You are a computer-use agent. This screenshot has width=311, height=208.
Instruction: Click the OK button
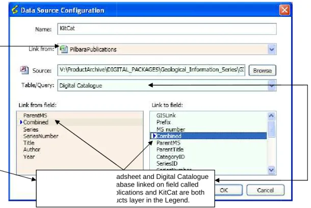click(x=228, y=190)
